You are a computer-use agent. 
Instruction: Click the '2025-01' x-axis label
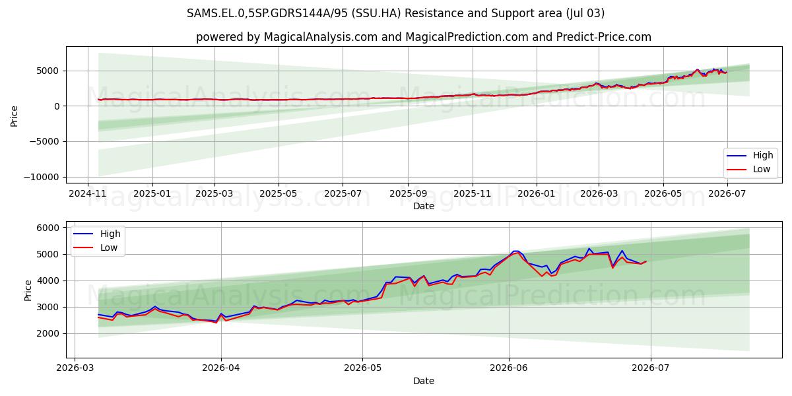(x=152, y=193)
